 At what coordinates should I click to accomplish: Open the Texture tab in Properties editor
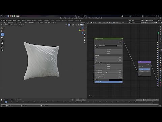(161, 85)
